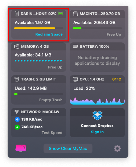Click the iPhone battery level icon
Viewport: 136px width, 167px height.
pos(61,14)
